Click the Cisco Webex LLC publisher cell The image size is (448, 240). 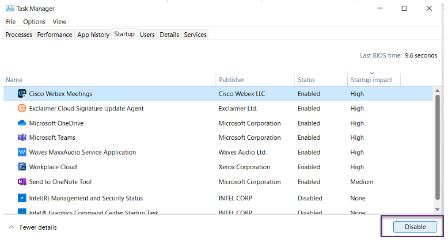pyautogui.click(x=242, y=94)
